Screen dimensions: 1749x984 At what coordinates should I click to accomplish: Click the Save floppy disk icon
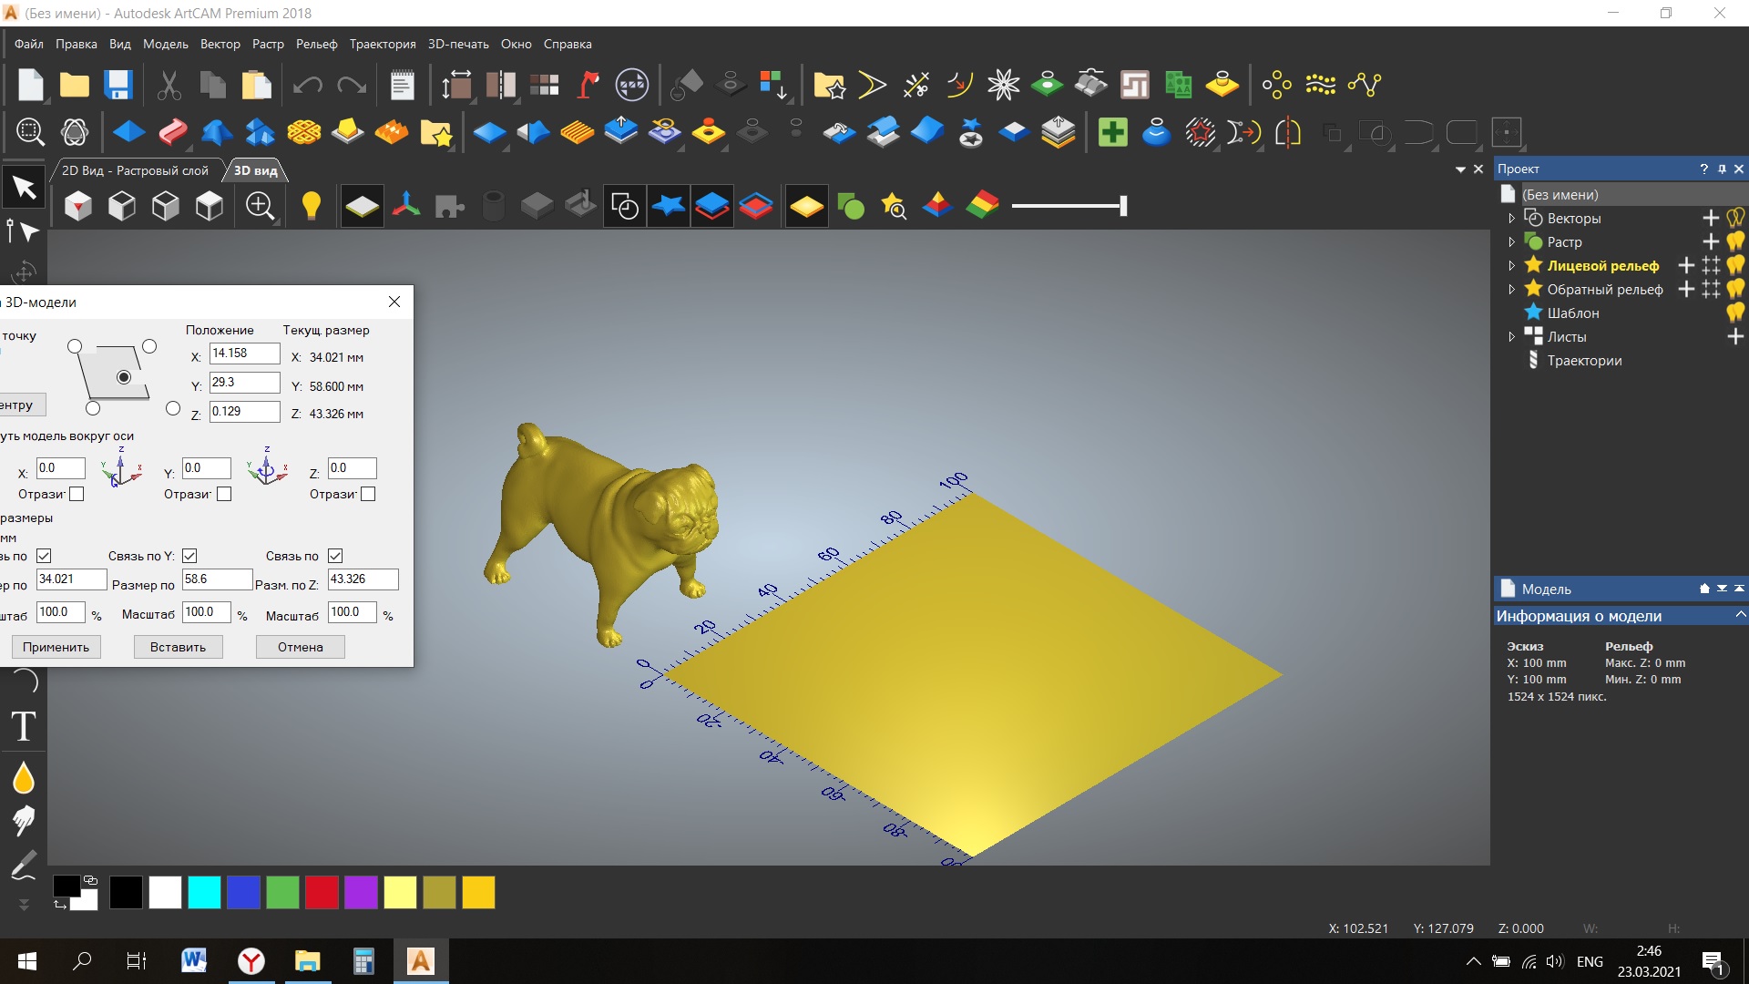click(118, 85)
